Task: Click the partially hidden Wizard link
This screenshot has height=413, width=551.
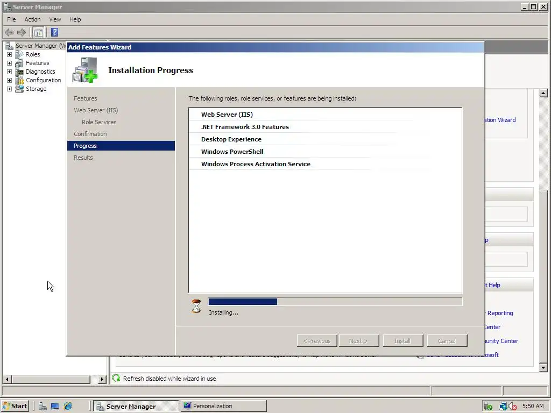Action: 500,120
